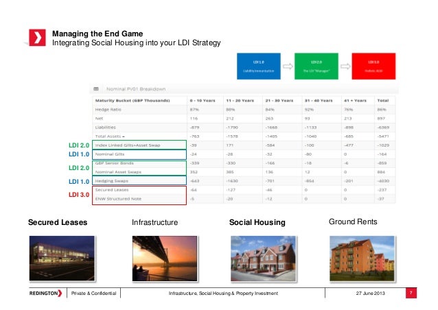Select the 'Liabilities' row label
The width and height of the screenshot is (438, 310).
tap(105, 128)
